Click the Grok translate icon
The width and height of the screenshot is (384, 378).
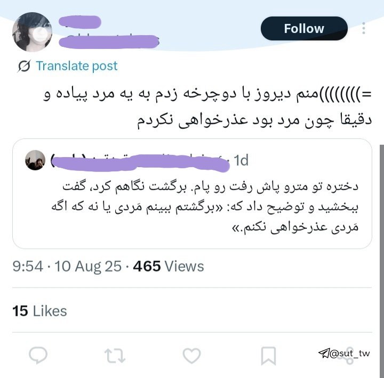tap(24, 66)
